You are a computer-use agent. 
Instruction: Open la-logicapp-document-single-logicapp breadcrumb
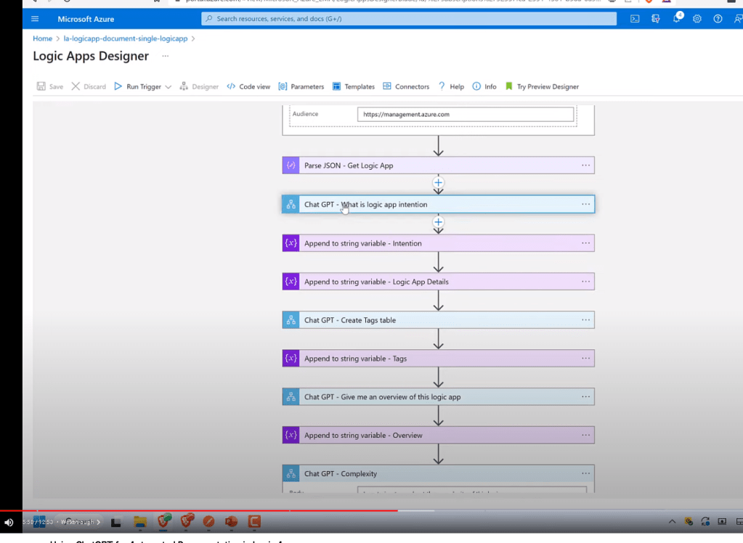(x=126, y=38)
